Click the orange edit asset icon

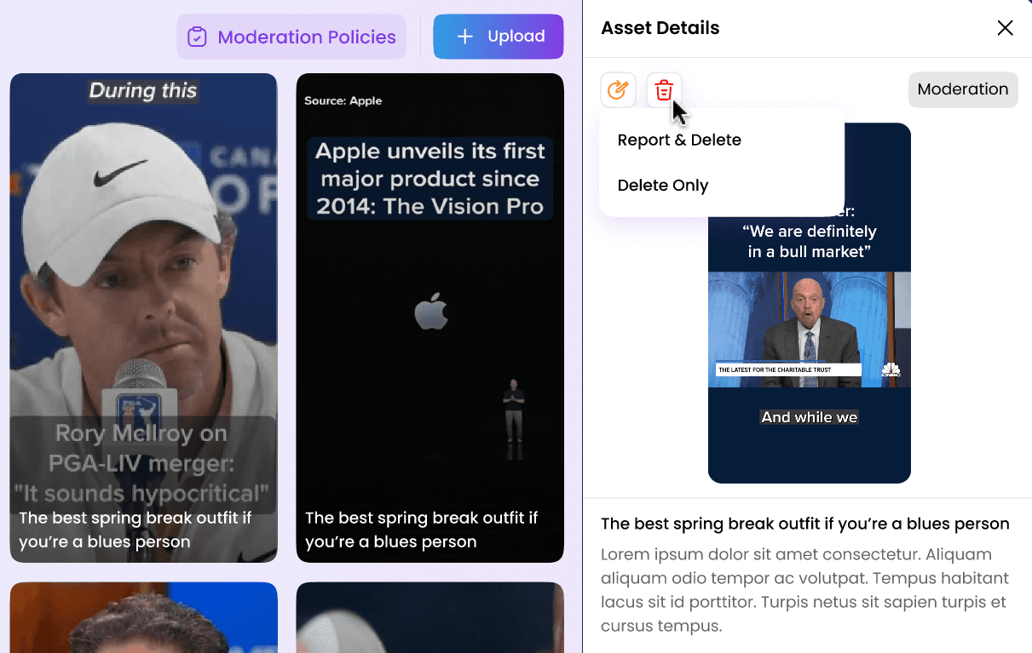(618, 89)
